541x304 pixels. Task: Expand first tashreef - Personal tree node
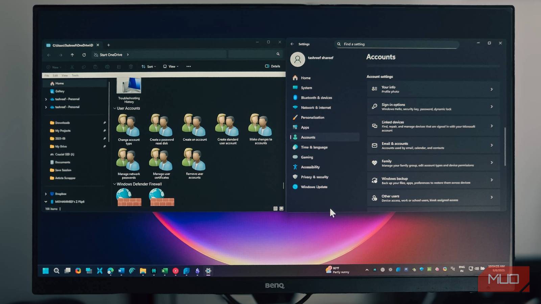[x=46, y=99]
